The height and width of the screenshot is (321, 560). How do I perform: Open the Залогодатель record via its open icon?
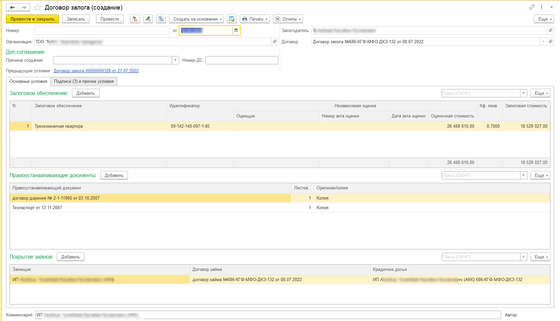[550, 30]
